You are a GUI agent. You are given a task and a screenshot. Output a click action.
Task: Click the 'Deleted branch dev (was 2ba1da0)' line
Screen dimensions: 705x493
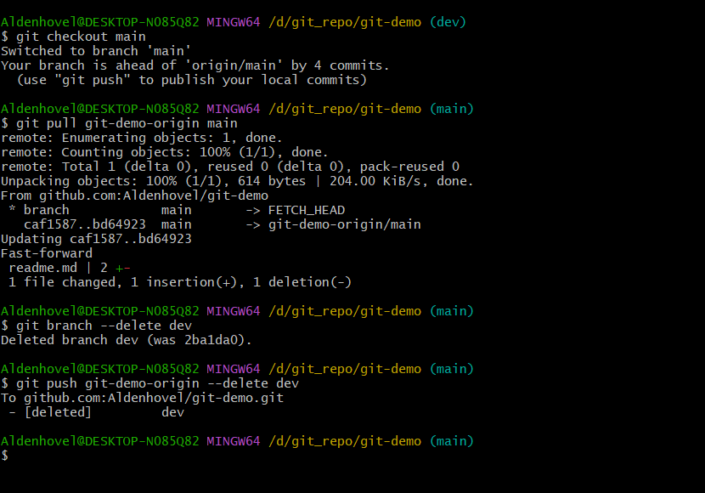[127, 340]
